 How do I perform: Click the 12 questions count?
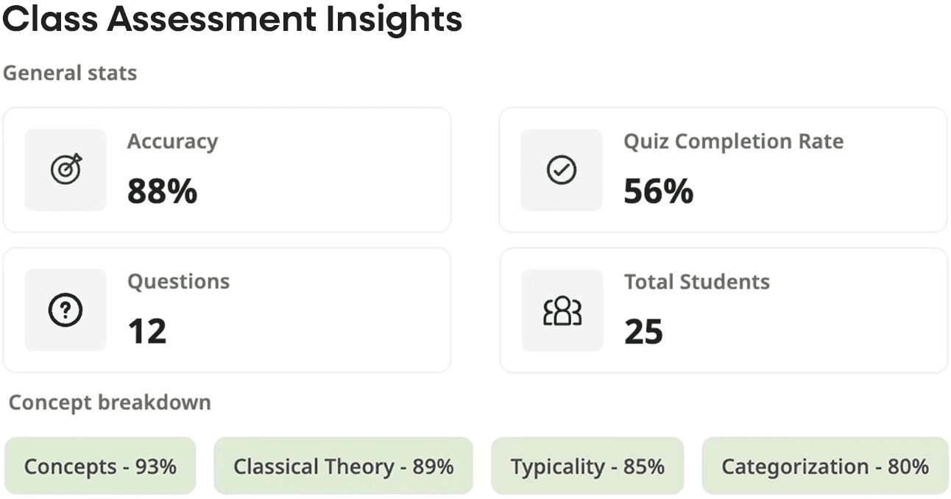[146, 331]
